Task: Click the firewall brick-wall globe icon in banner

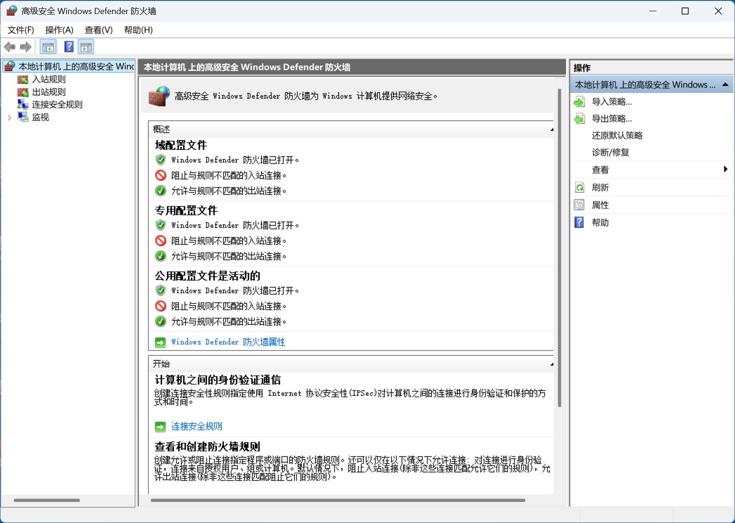Action: 159,96
